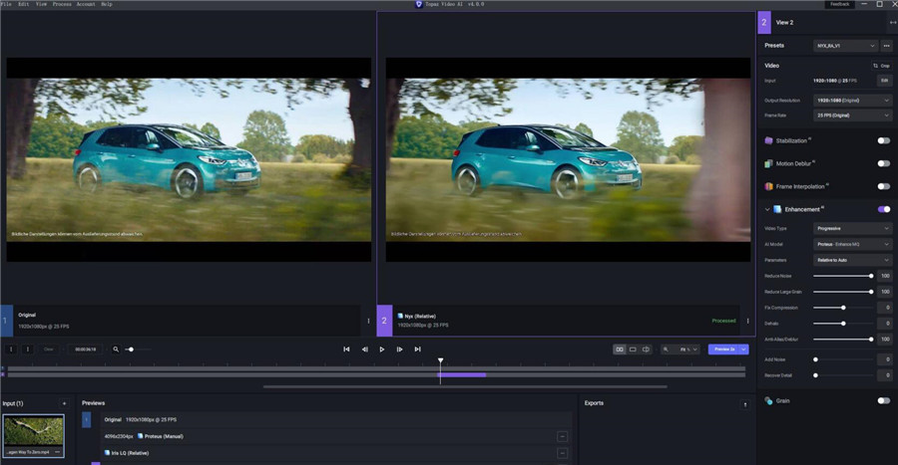898x465 pixels.
Task: Jump to start of video
Action: tap(346, 349)
